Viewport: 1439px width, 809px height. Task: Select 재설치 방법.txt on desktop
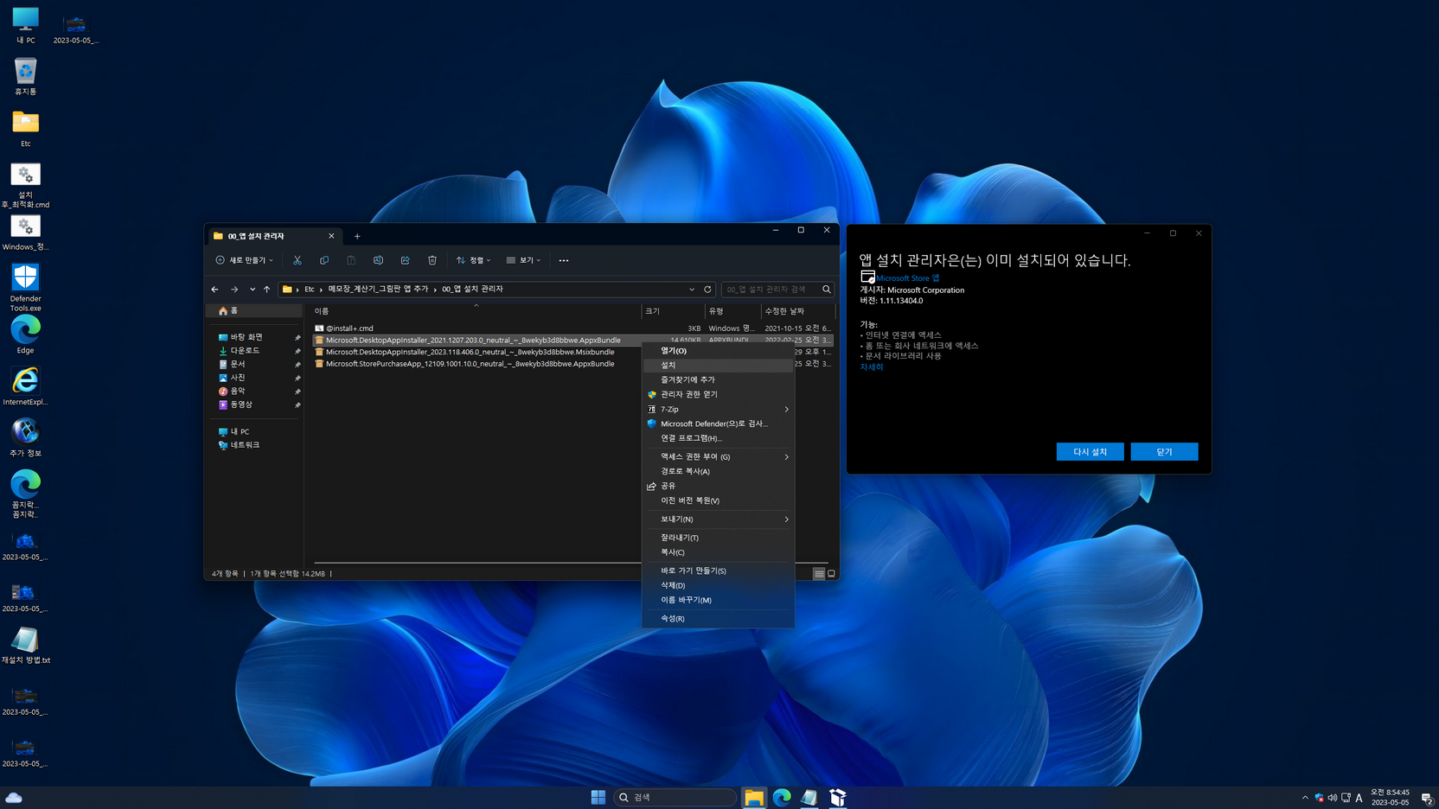click(x=25, y=646)
